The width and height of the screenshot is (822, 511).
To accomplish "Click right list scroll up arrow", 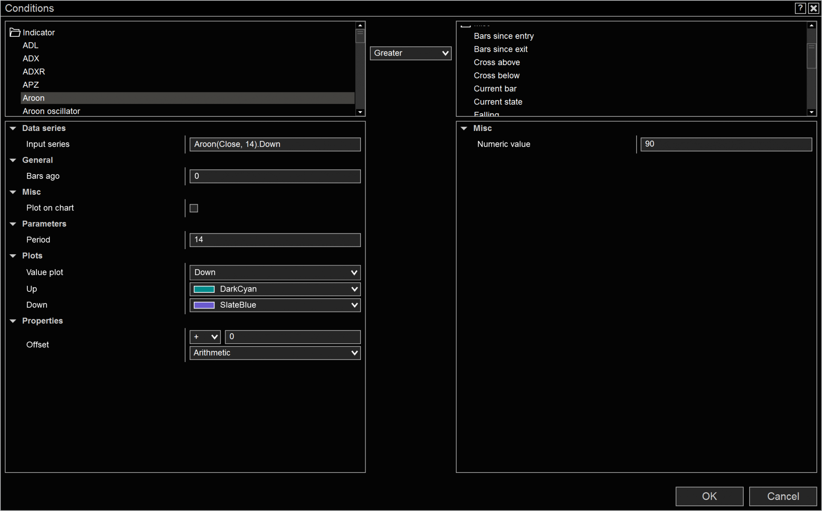I will [811, 26].
